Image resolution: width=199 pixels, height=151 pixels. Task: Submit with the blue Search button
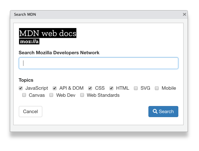(163, 112)
